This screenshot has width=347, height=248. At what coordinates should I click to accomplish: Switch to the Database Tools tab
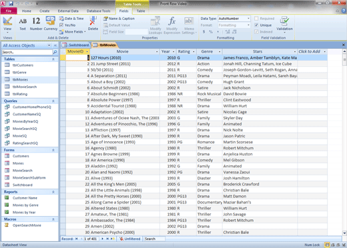98,11
